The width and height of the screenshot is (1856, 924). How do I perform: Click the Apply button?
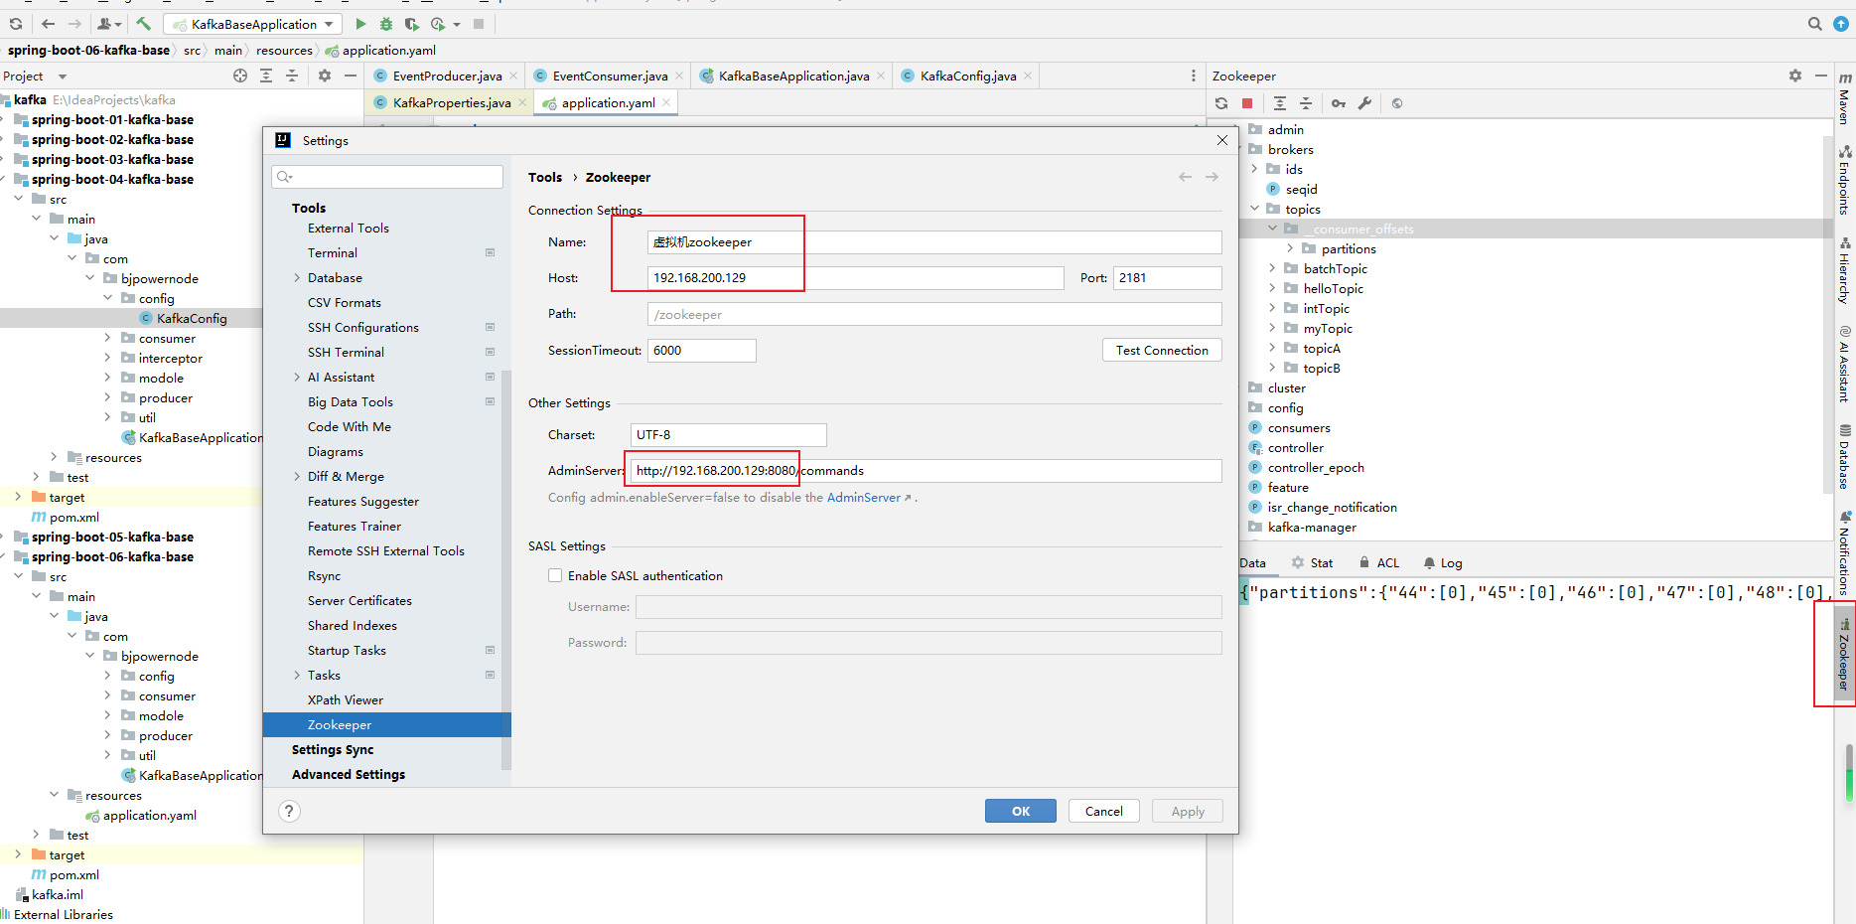point(1188,812)
